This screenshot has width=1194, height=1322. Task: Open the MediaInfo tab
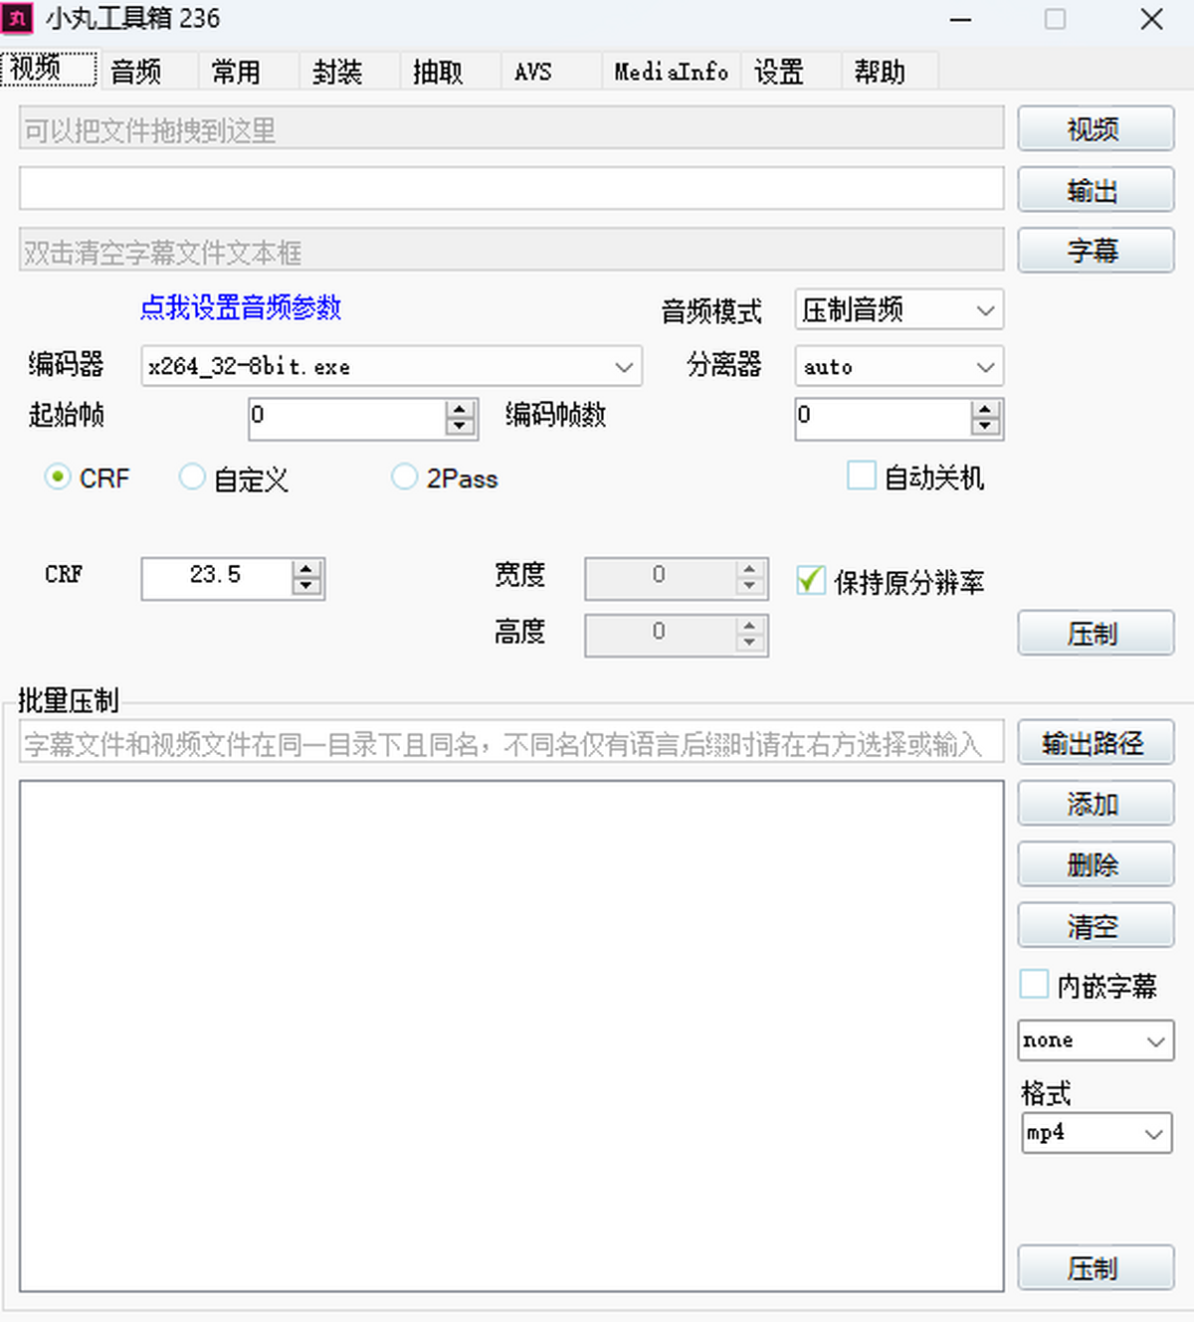pyautogui.click(x=671, y=72)
